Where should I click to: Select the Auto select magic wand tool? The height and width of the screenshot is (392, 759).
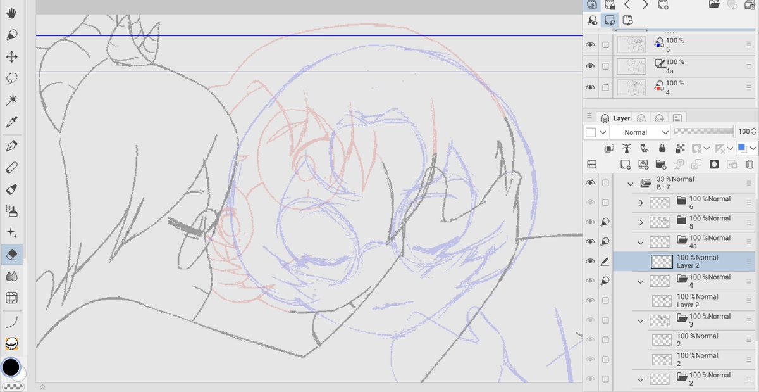11,100
